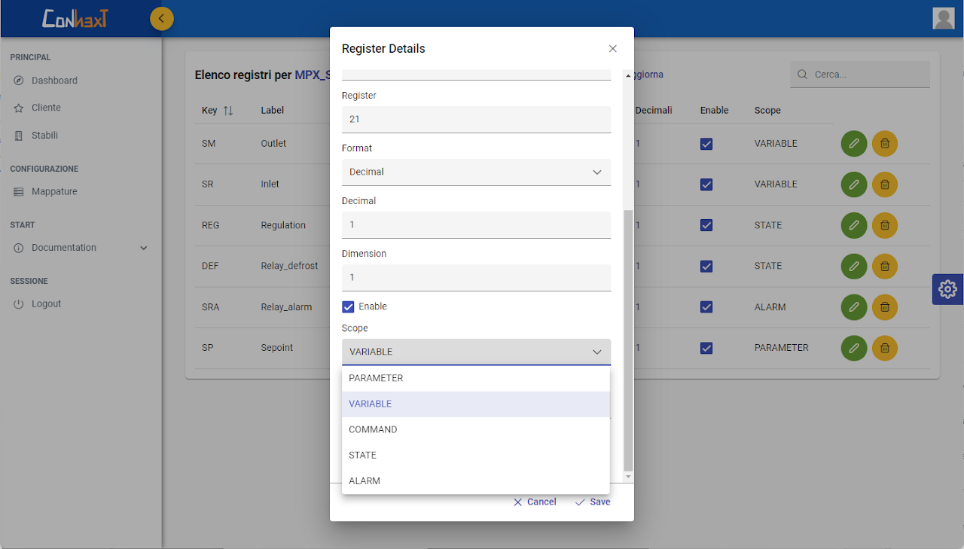Toggle the Enable checkbox for Regulation row

tap(706, 225)
